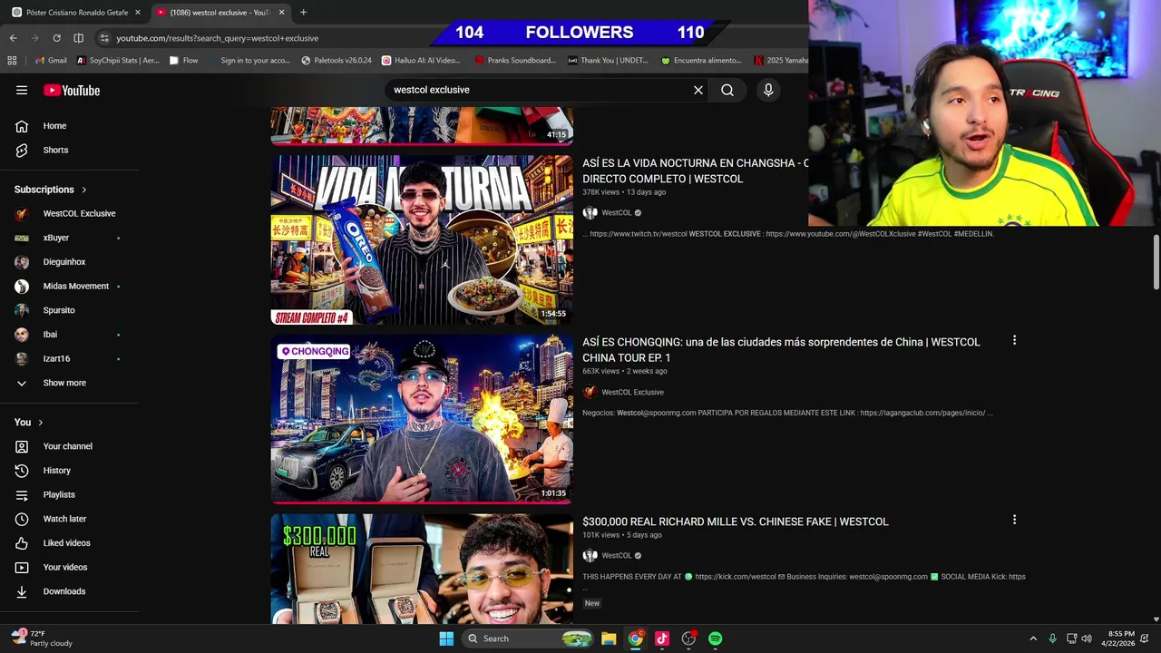This screenshot has width=1161, height=653.
Task: Open WestCOL Exclusive channel under Chongqing video
Action: pos(632,392)
